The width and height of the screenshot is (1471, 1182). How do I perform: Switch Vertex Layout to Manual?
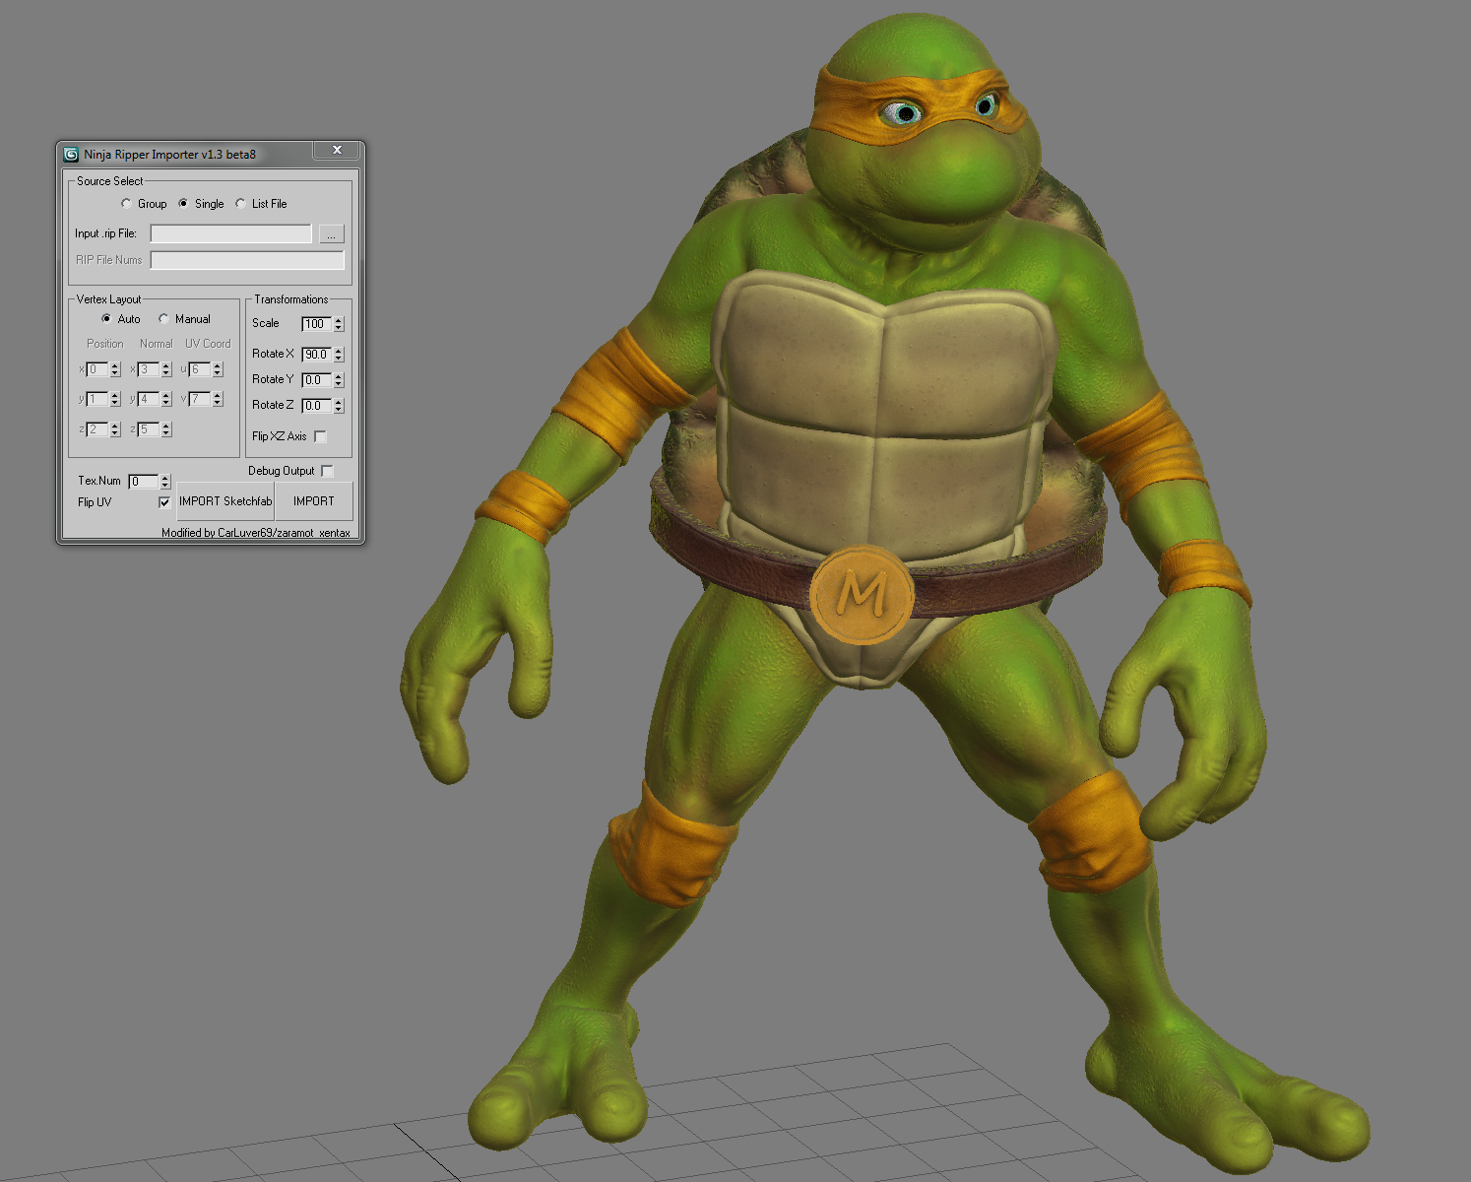pos(163,319)
